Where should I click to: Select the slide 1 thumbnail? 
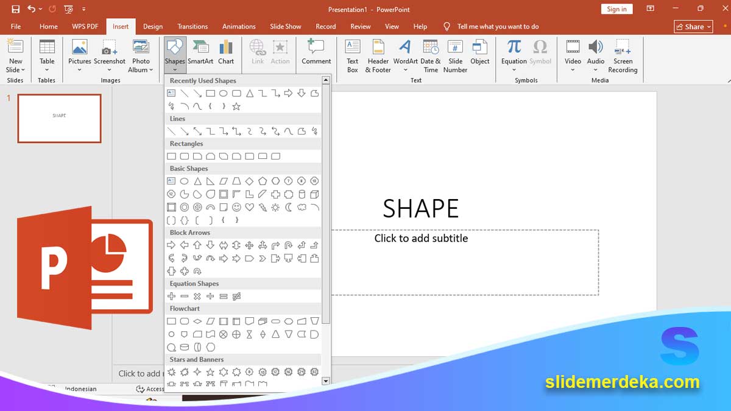tap(59, 118)
